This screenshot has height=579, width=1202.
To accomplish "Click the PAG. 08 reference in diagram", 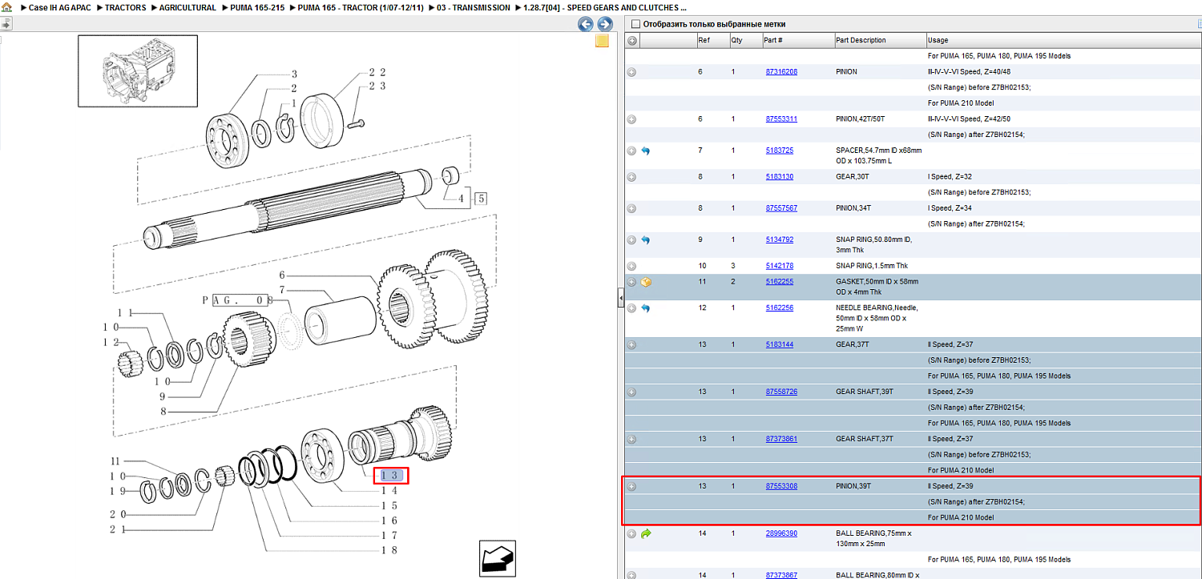I will point(237,300).
